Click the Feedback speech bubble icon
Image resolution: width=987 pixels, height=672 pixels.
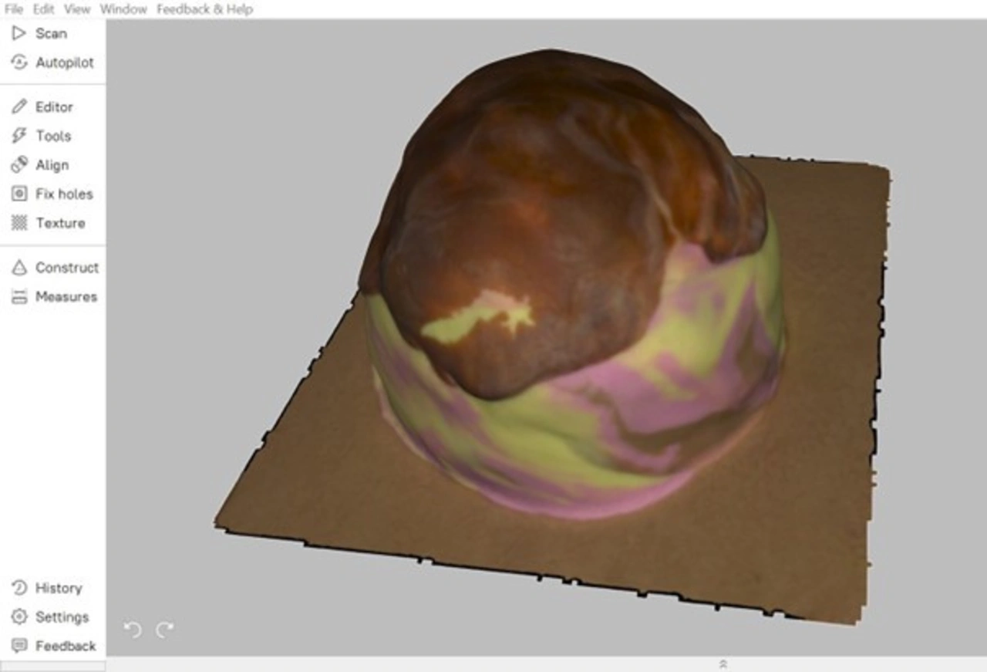point(19,646)
